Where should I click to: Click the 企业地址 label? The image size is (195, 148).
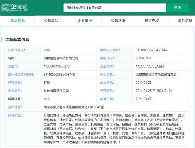tap(15, 107)
